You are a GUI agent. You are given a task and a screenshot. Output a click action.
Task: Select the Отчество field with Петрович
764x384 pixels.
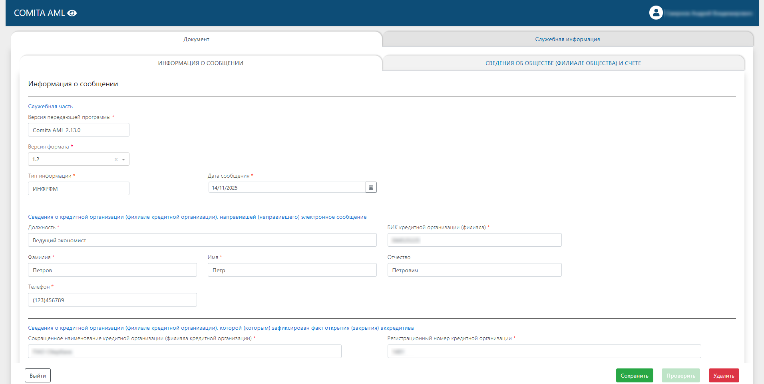coord(474,270)
